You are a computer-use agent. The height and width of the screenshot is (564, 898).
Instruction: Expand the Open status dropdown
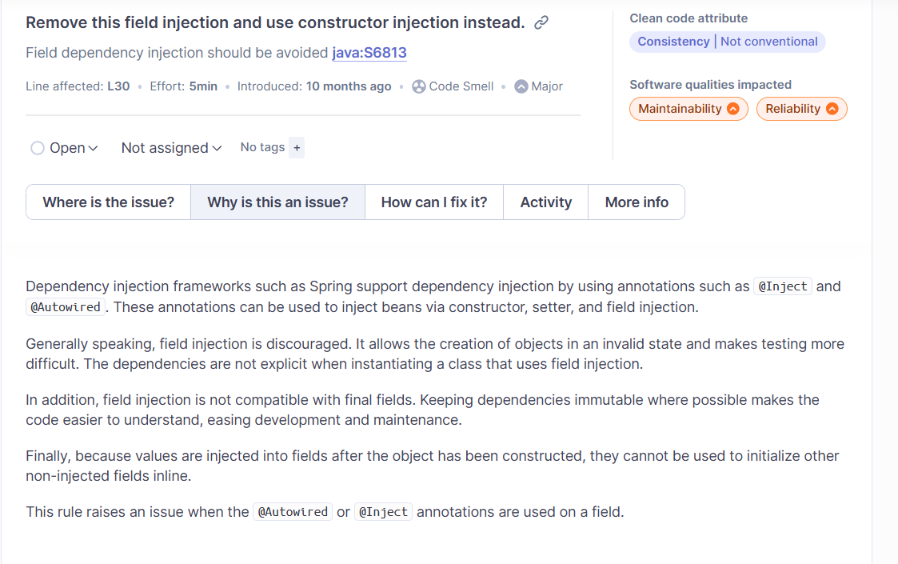coord(64,149)
